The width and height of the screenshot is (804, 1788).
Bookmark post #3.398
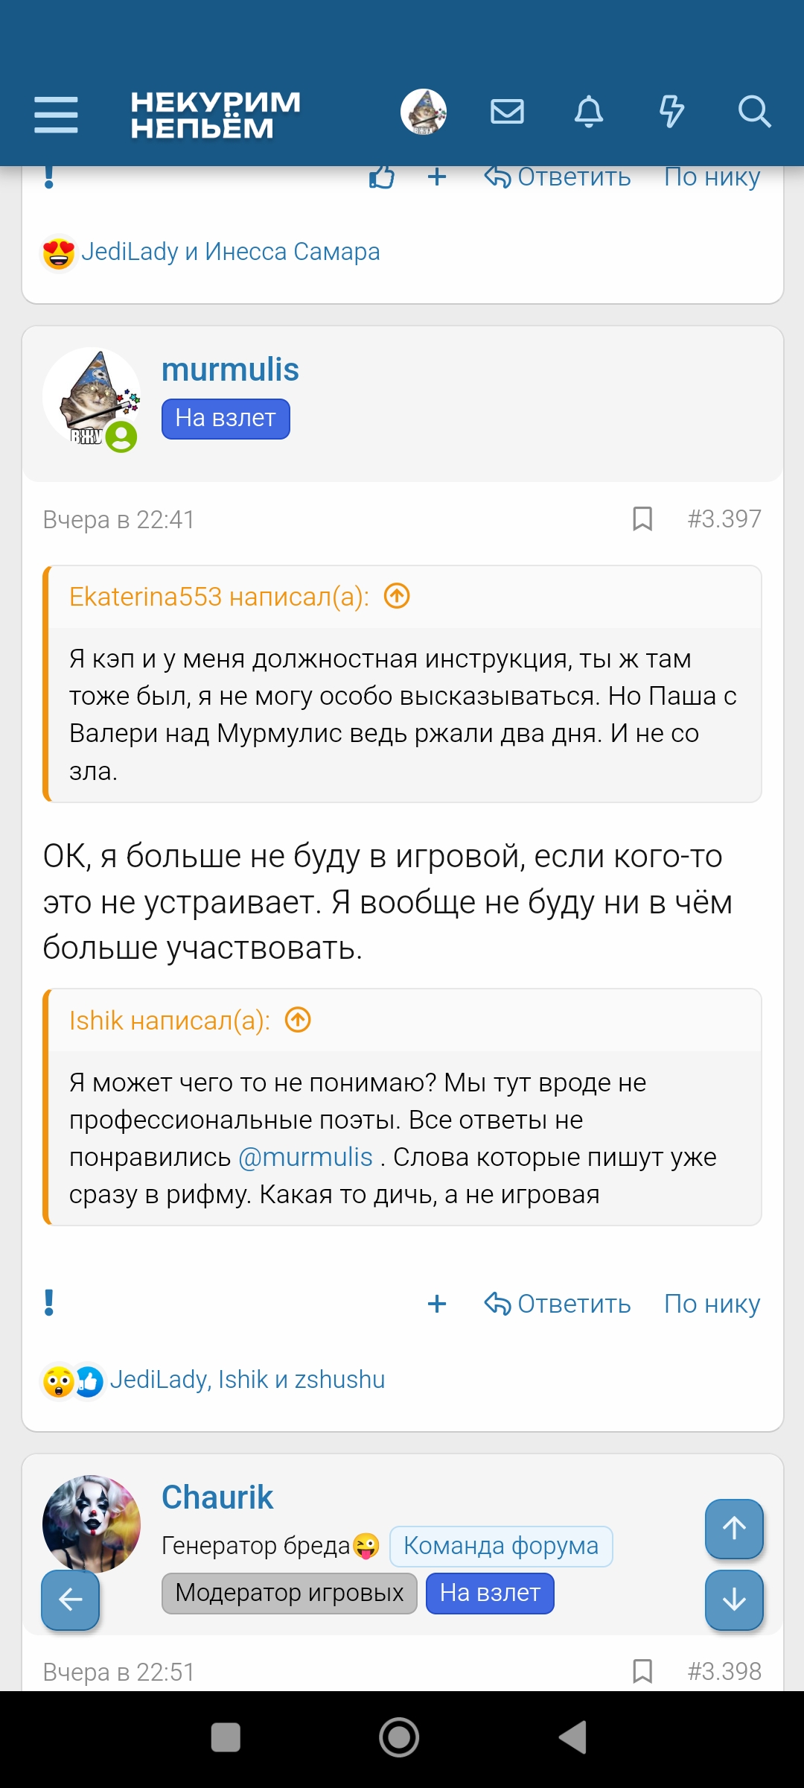point(642,1671)
